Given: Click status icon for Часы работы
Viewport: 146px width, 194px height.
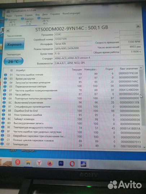Looking at the screenshot, I should 4,94.
